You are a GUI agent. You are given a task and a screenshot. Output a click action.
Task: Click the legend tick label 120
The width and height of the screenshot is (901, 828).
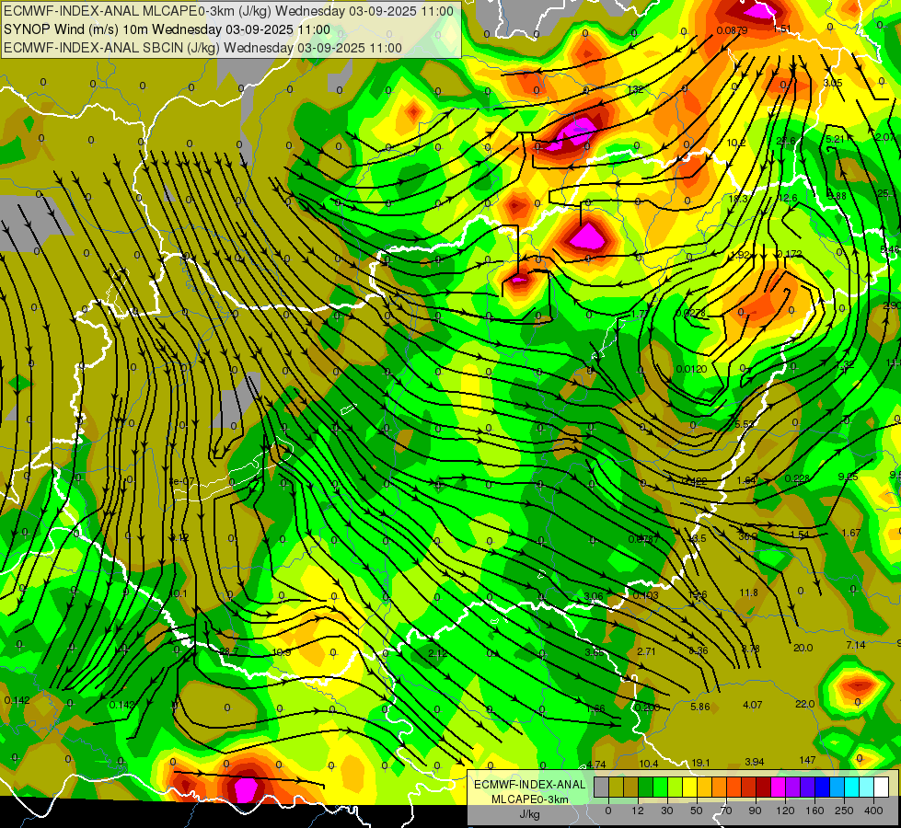[786, 811]
